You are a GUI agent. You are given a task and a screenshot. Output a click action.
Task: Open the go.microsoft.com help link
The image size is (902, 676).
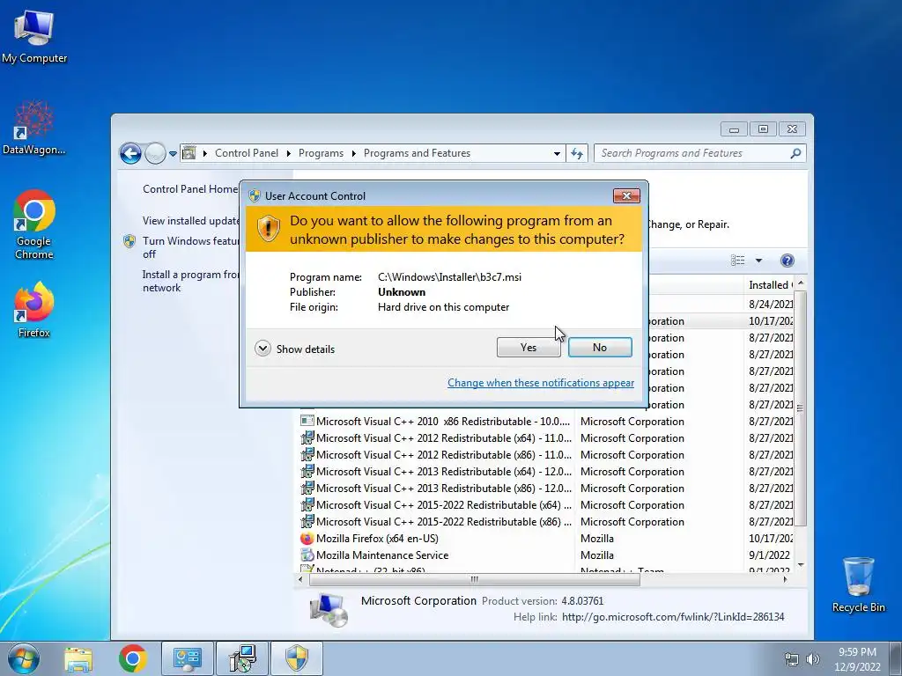[x=672, y=617]
